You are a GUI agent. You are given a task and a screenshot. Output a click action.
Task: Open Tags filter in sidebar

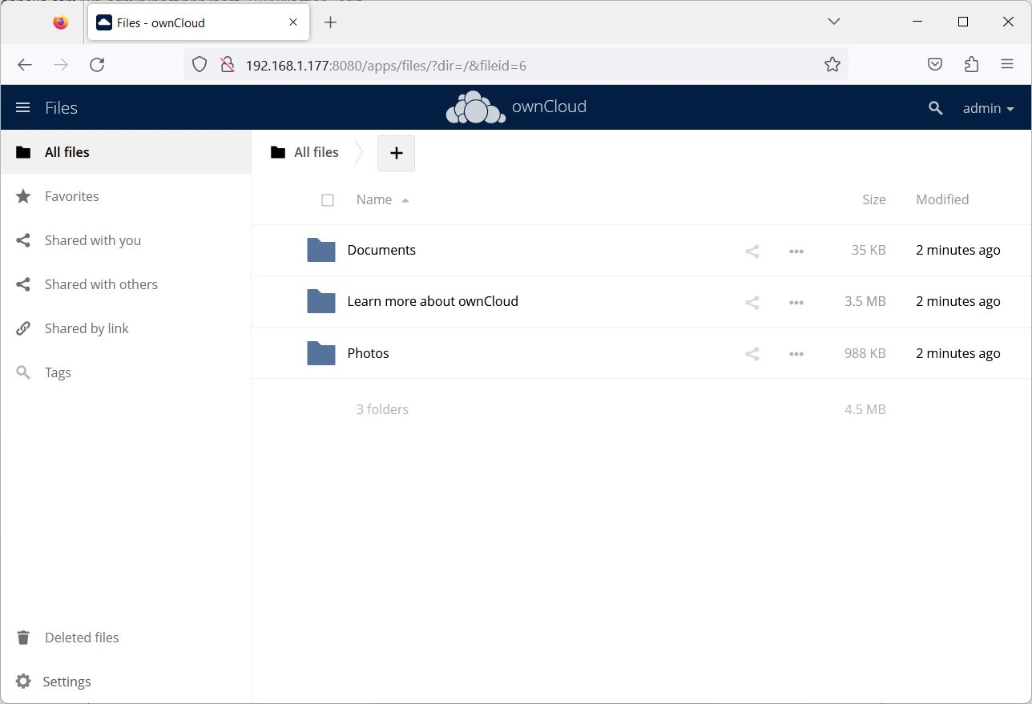tap(126, 372)
